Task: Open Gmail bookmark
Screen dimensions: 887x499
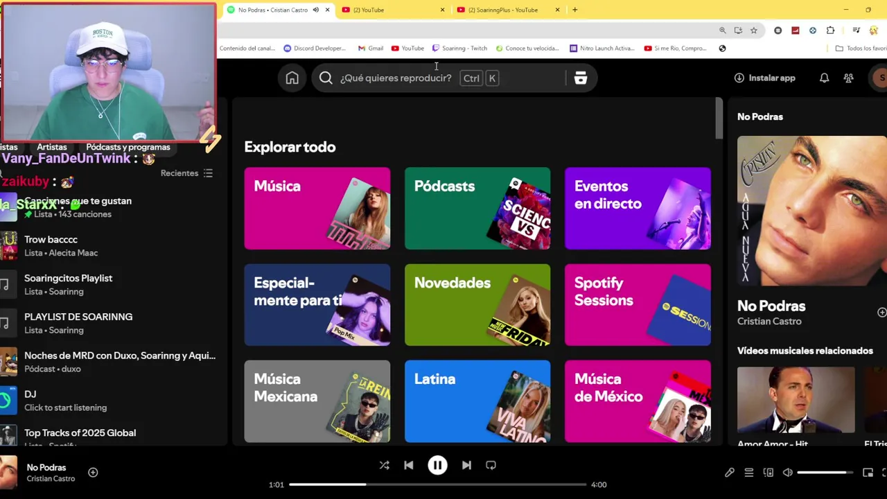Action: click(x=371, y=49)
